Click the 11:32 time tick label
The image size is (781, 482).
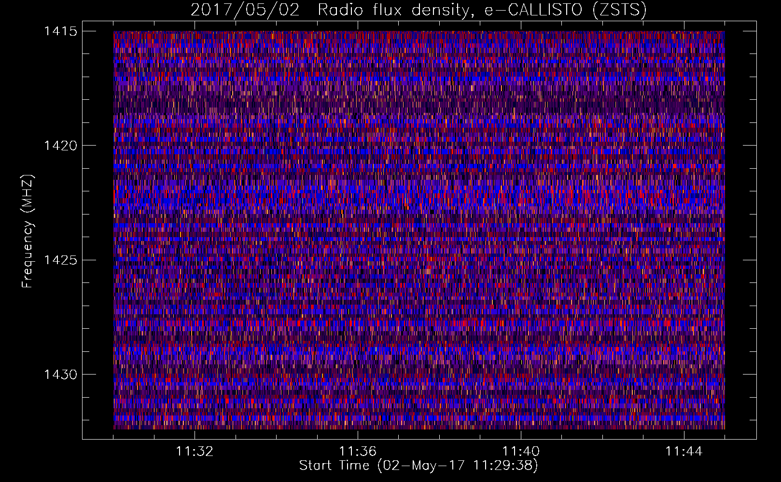(195, 452)
